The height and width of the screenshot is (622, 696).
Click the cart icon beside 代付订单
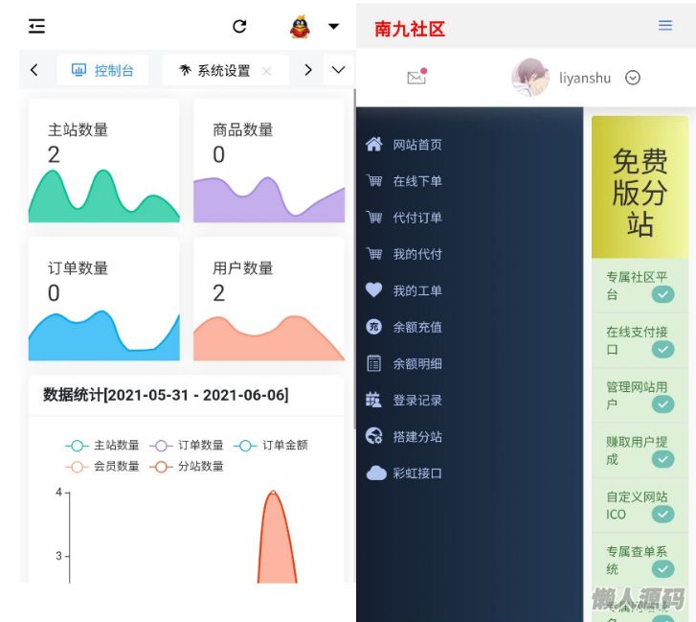tap(373, 217)
